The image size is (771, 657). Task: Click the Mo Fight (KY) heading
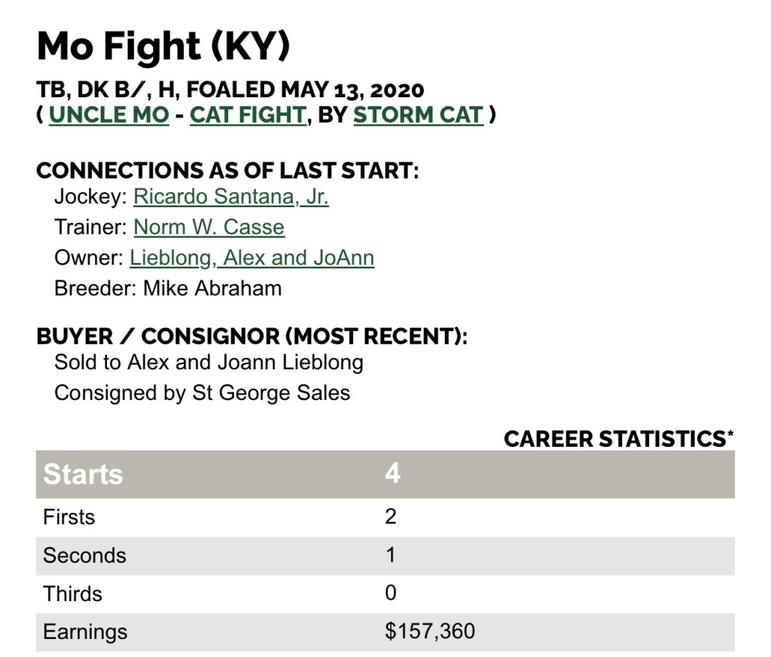(x=163, y=47)
